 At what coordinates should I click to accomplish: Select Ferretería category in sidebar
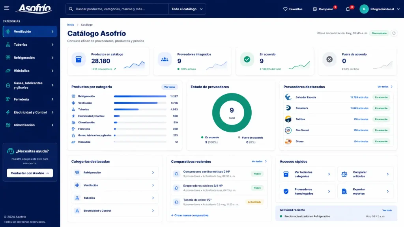(30, 99)
